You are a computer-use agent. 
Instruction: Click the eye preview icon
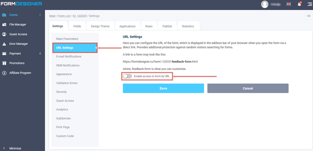click(308, 16)
